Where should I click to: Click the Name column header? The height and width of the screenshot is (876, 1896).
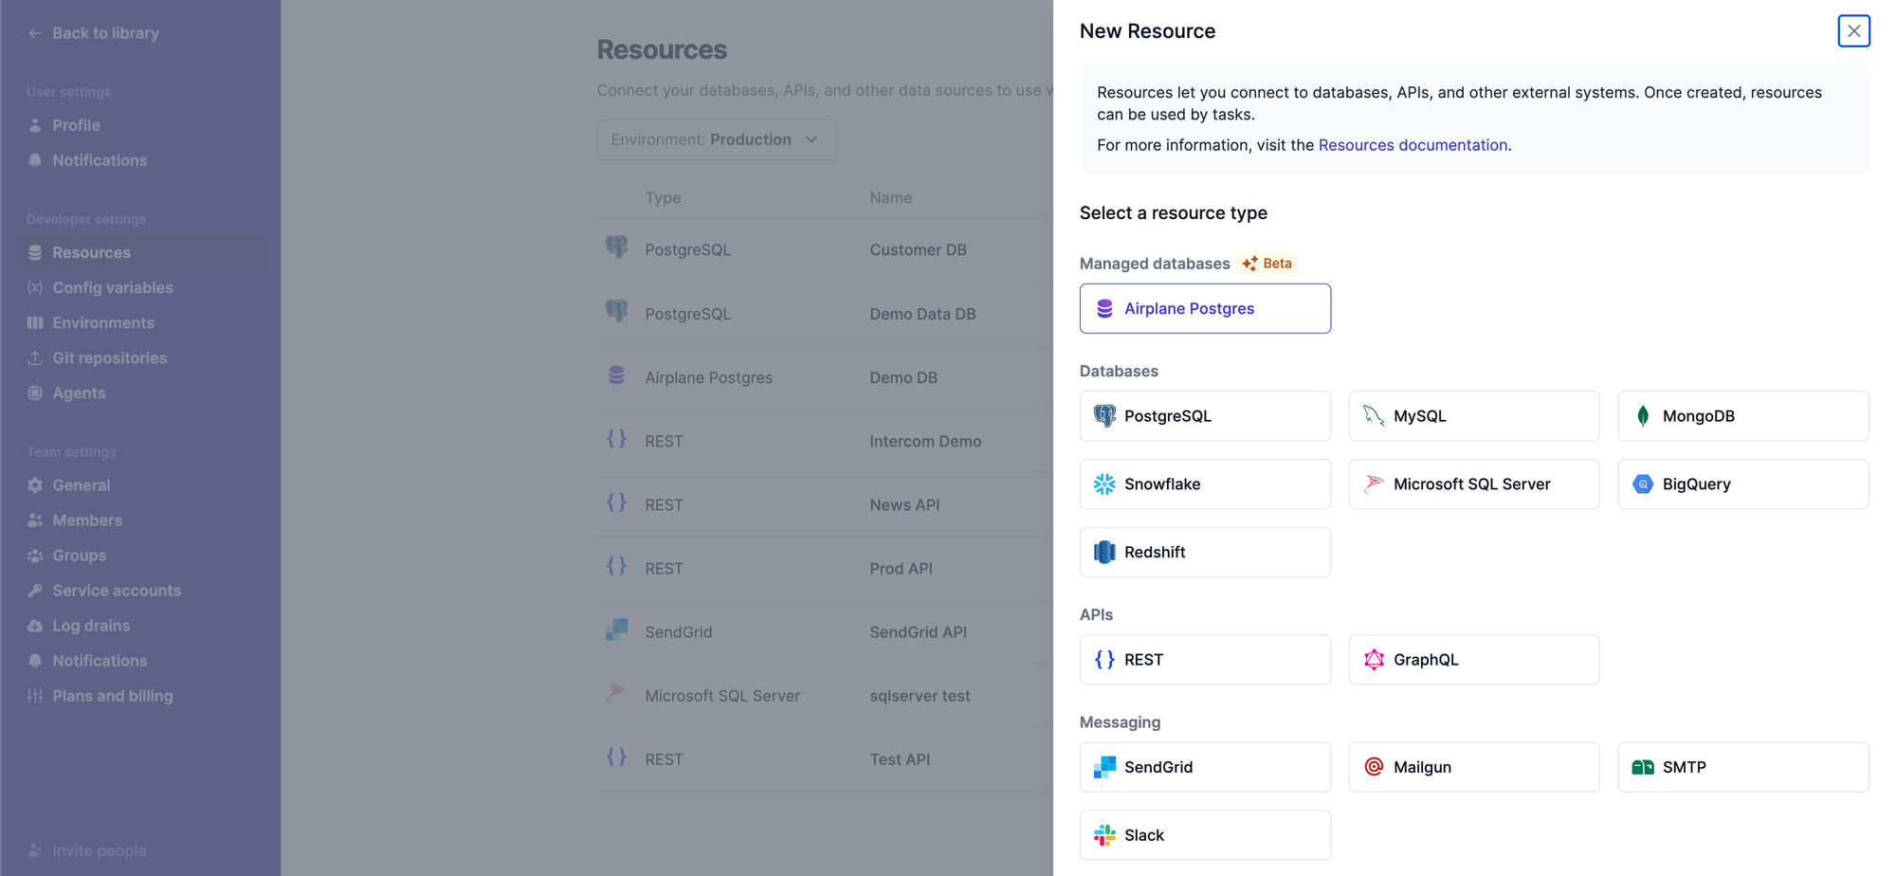click(890, 197)
